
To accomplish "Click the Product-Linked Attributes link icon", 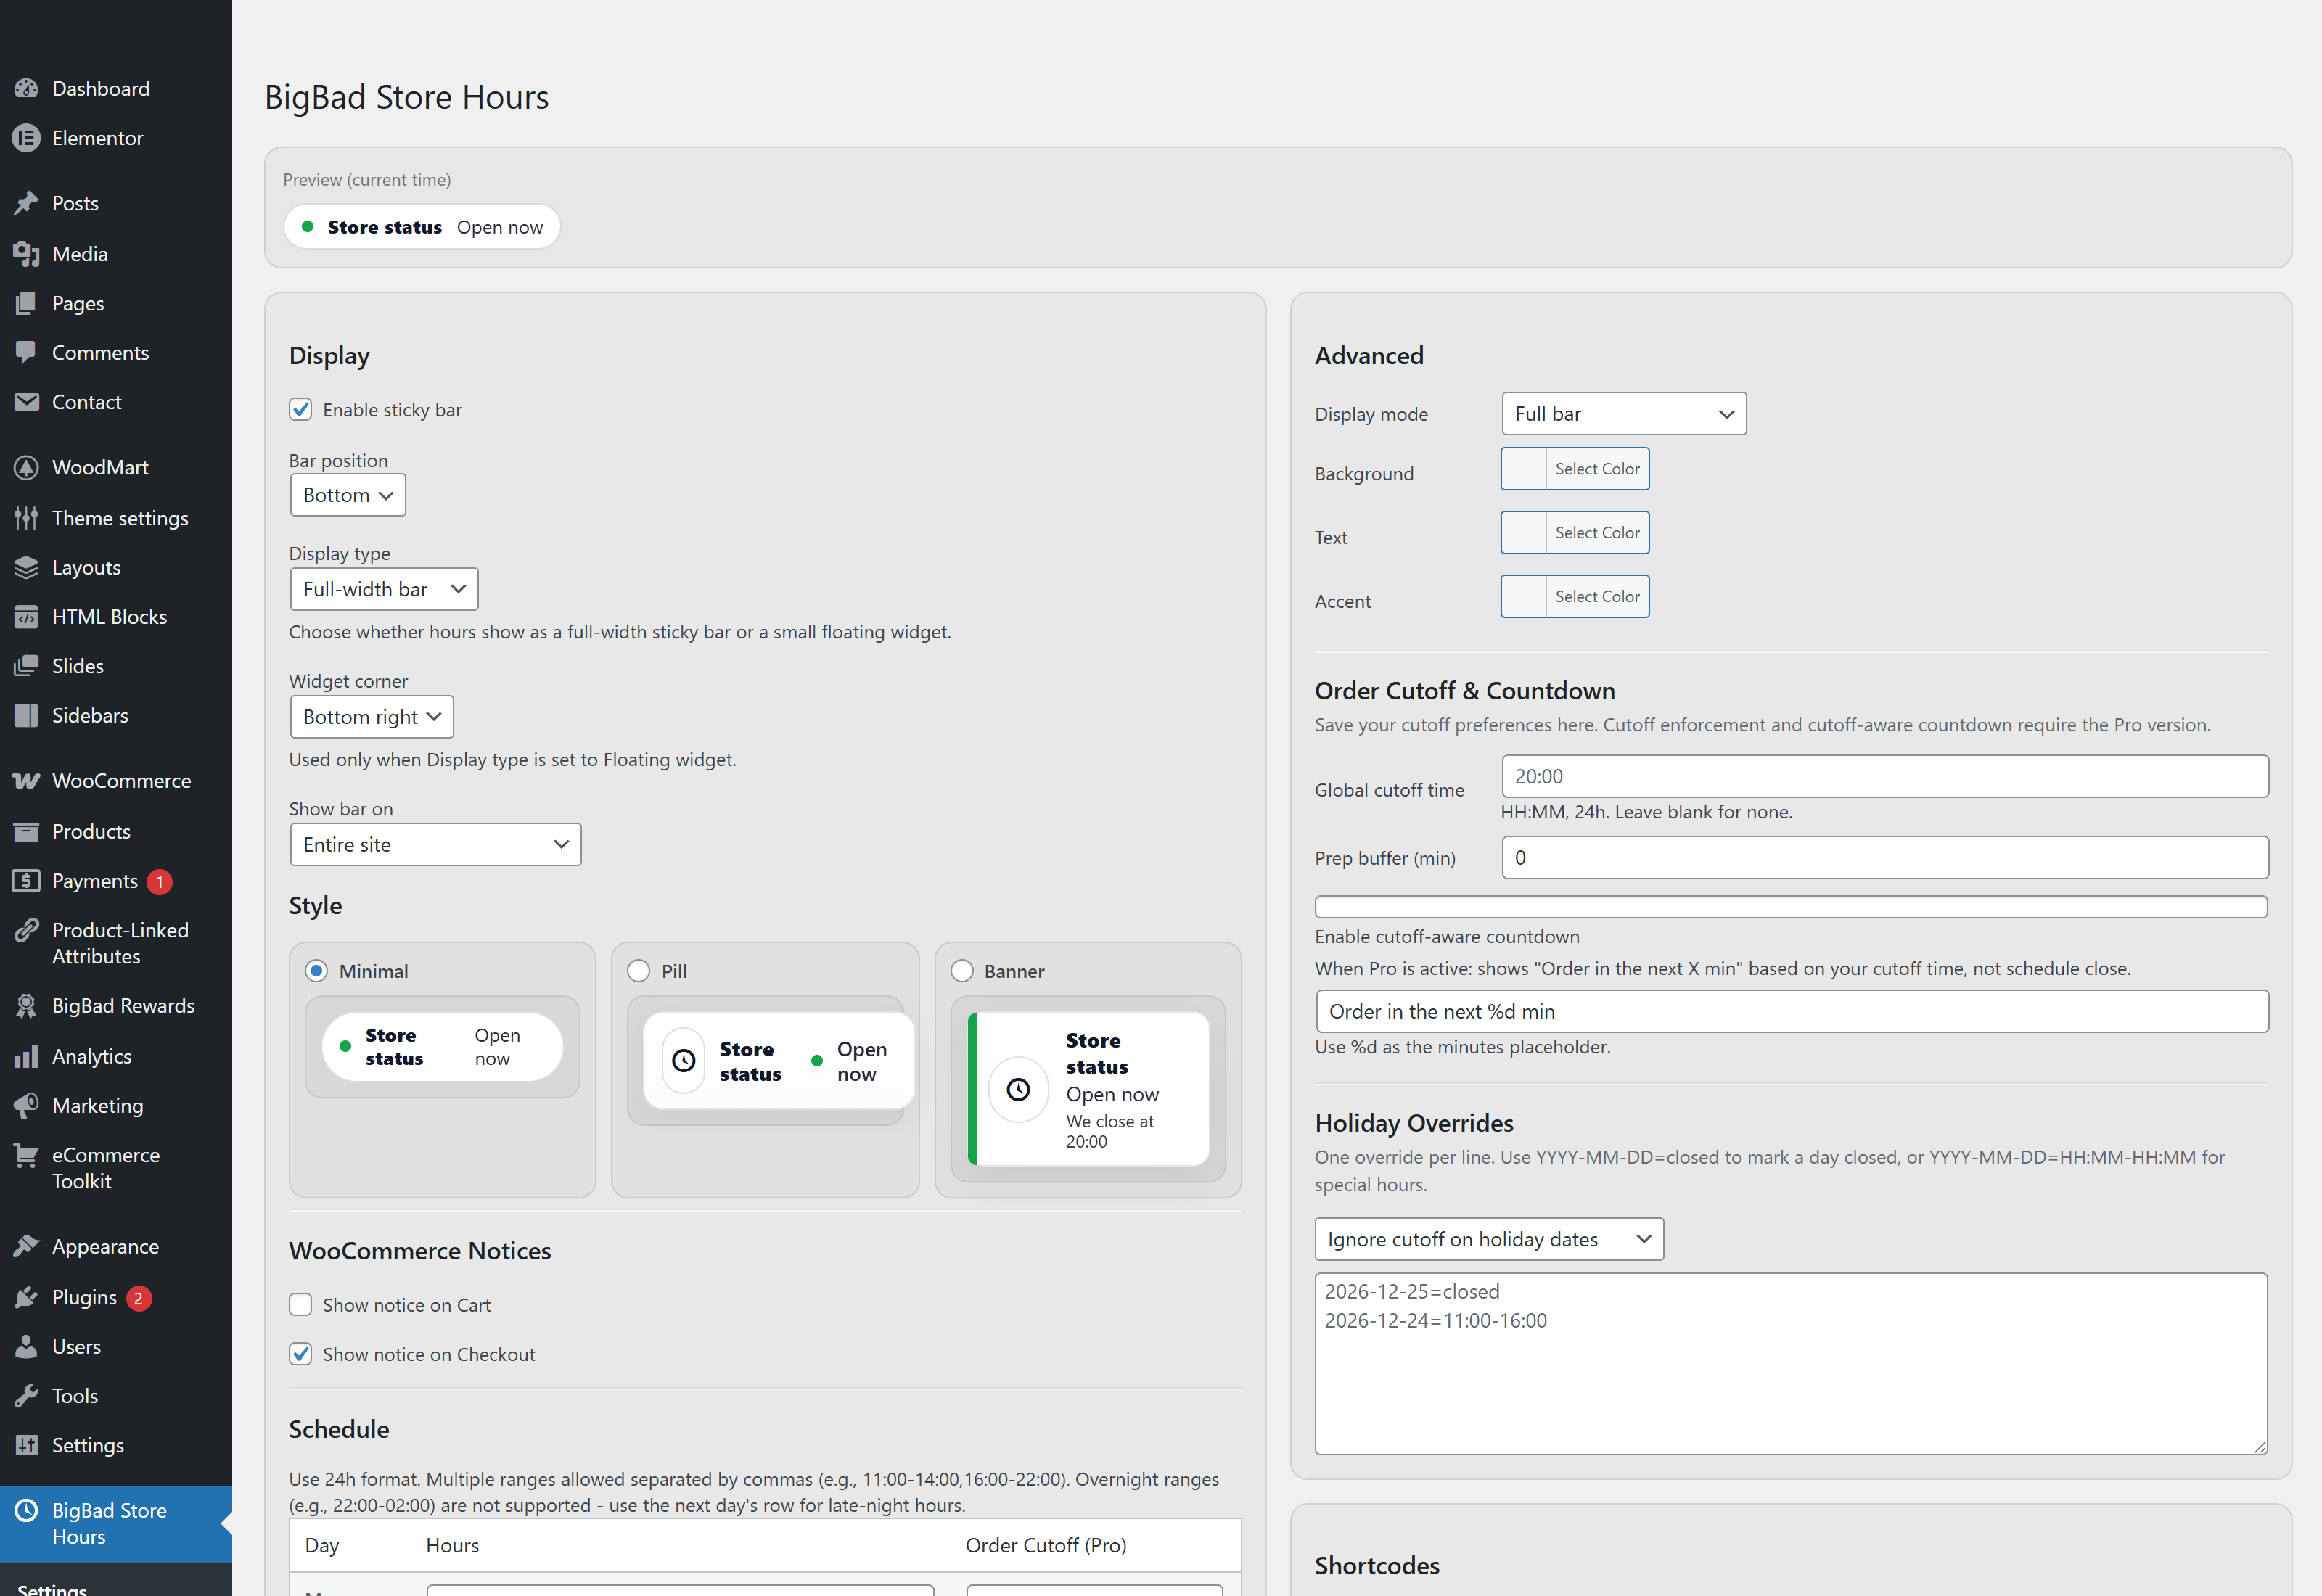I will point(27,930).
